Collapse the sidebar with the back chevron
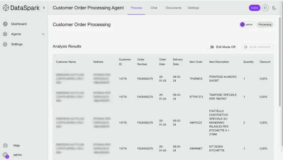 (x=44, y=8)
